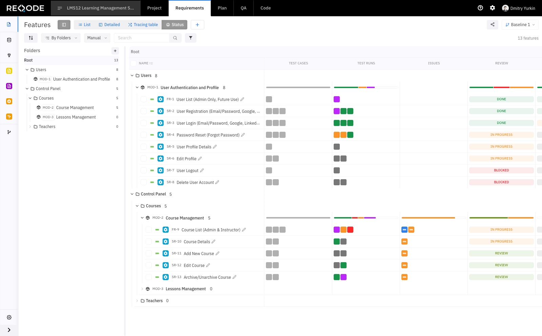The image size is (542, 336).
Task: Open the By Folders dropdown
Action: 61,38
